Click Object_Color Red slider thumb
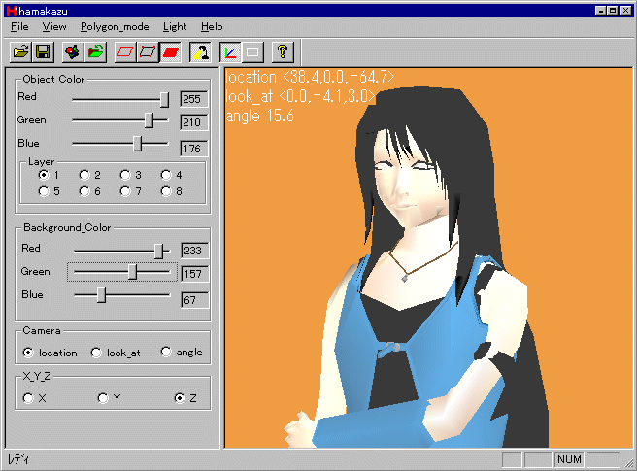637x471 pixels. [x=164, y=100]
